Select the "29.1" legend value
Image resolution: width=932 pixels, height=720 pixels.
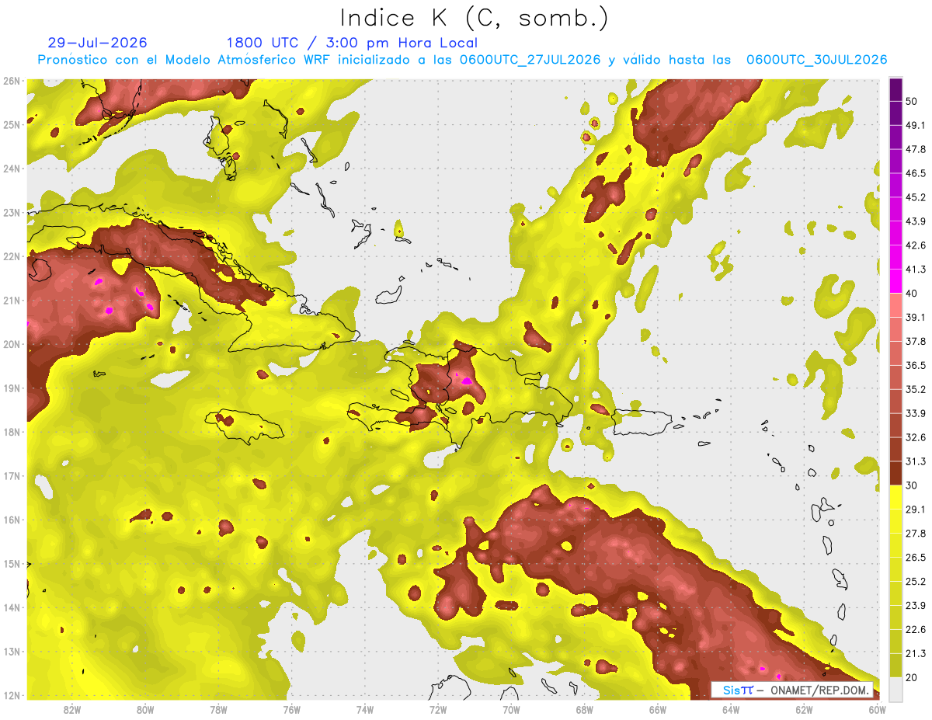(916, 510)
